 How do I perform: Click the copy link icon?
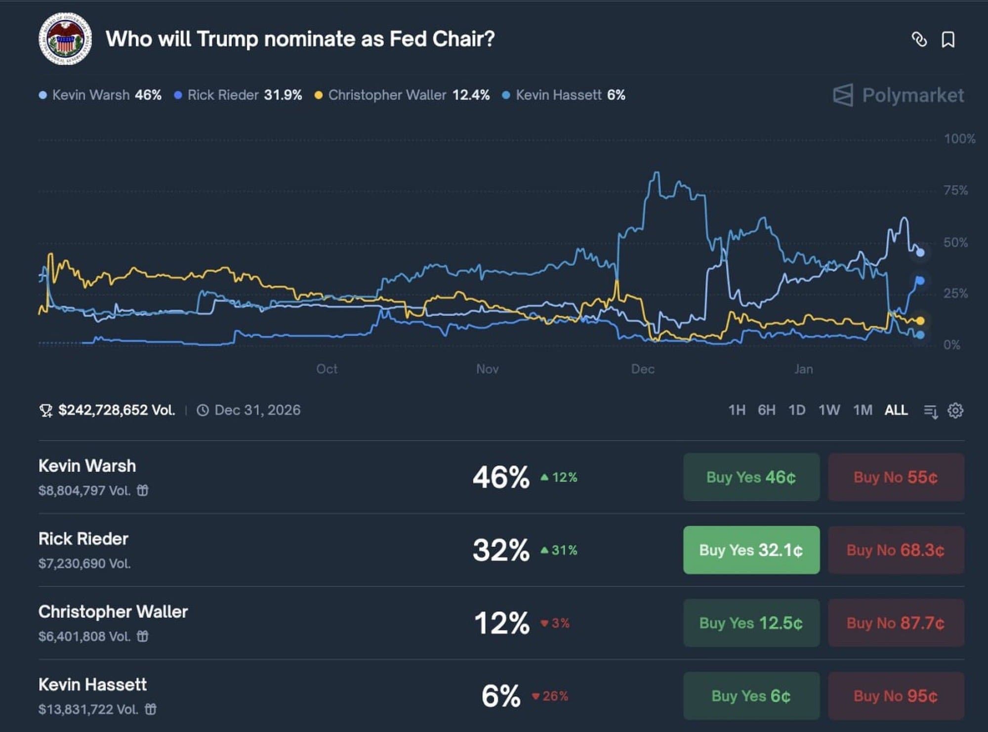pyautogui.click(x=919, y=40)
